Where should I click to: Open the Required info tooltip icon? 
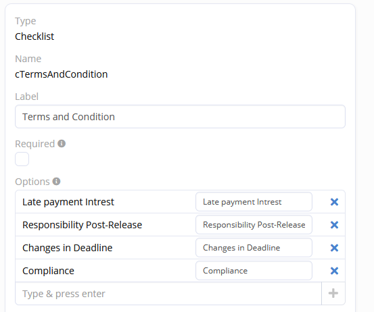[62, 144]
